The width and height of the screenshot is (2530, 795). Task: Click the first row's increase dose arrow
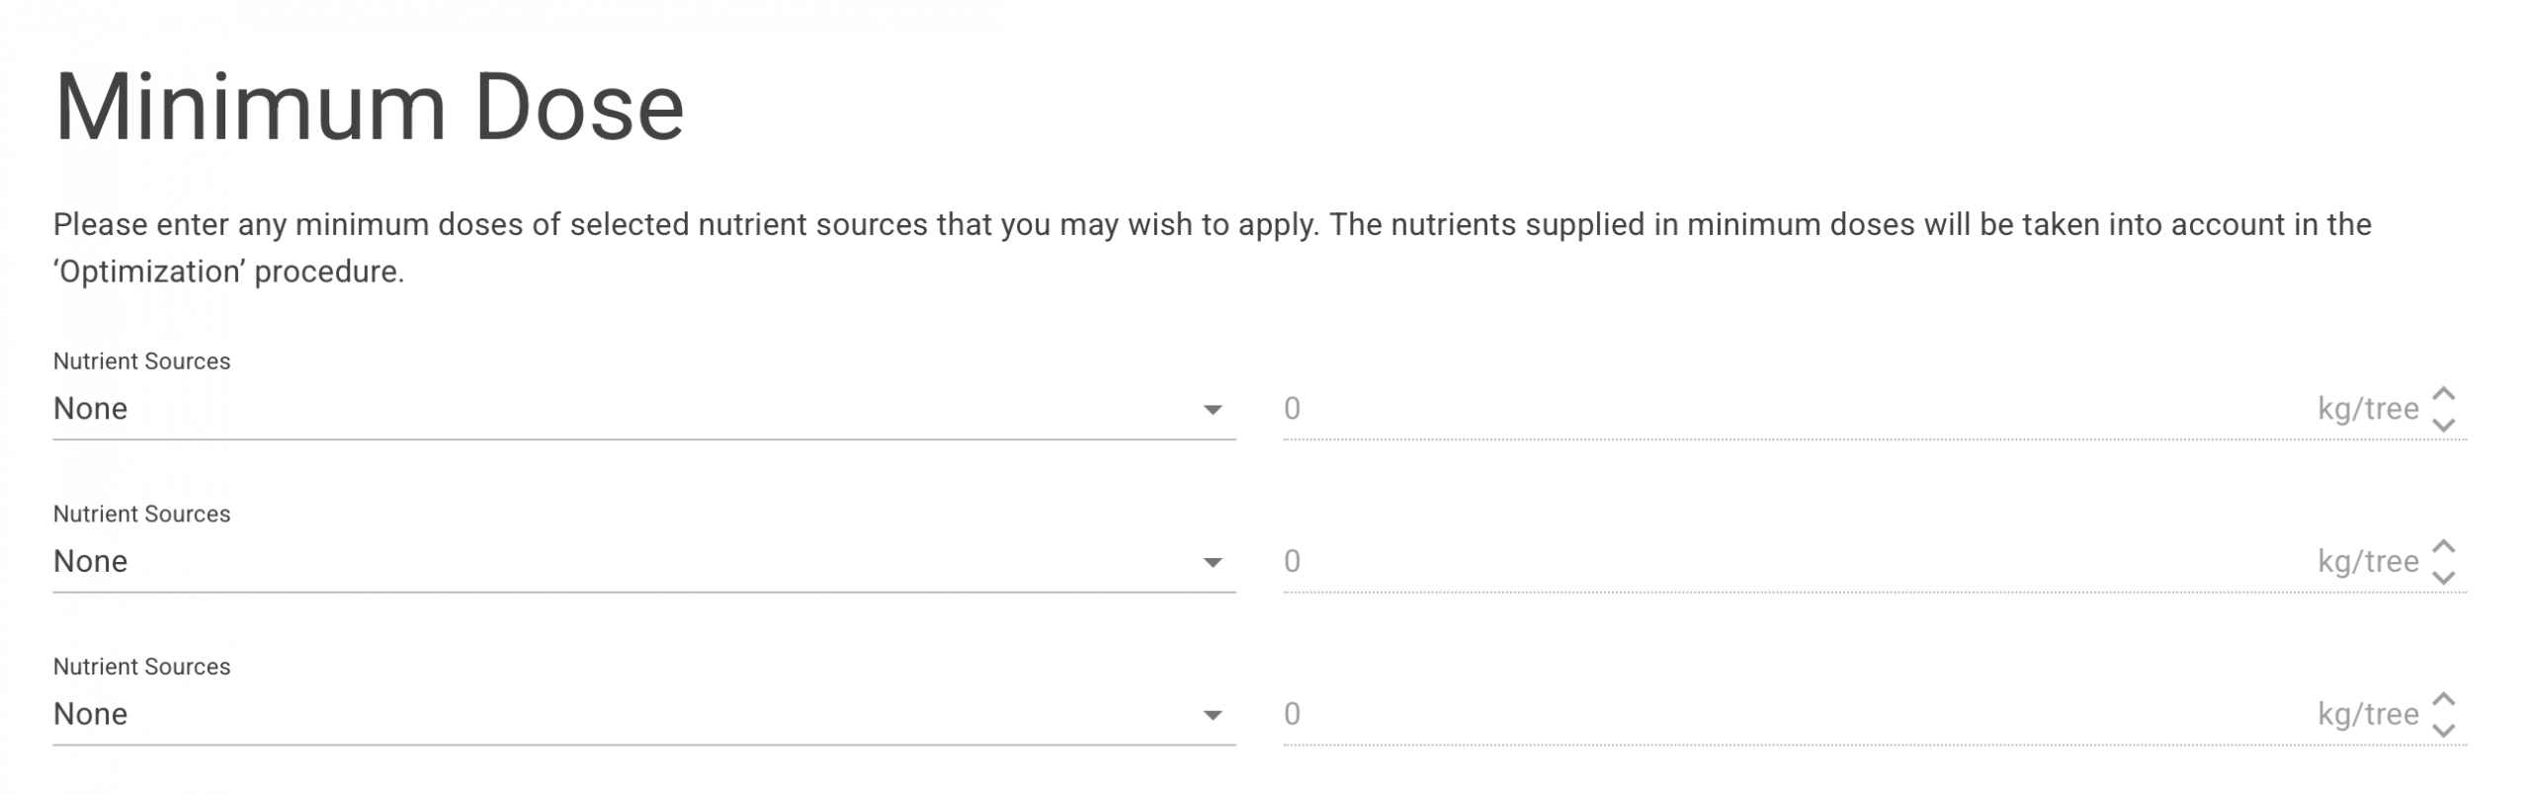click(2443, 394)
